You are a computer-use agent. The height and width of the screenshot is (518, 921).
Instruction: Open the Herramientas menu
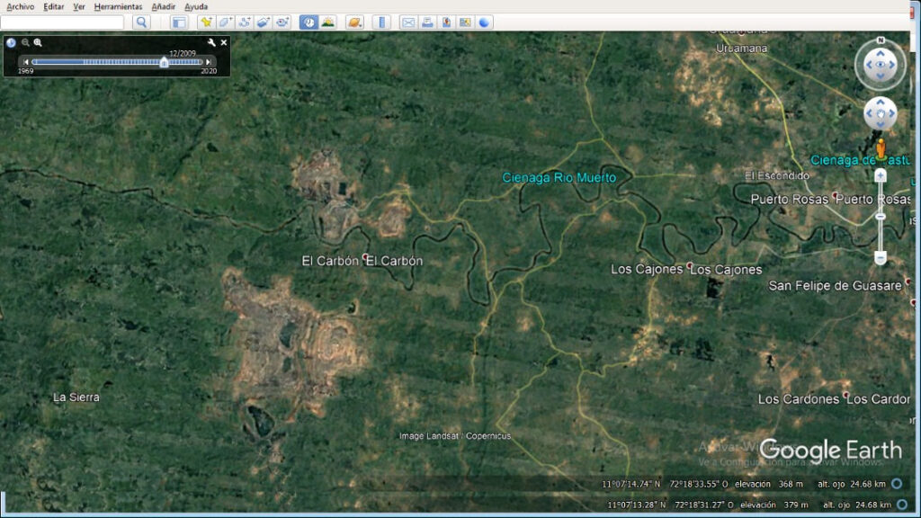pyautogui.click(x=118, y=6)
